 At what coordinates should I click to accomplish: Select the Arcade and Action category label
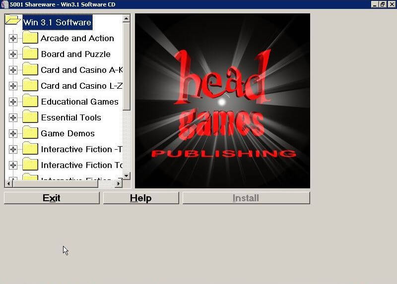click(77, 38)
